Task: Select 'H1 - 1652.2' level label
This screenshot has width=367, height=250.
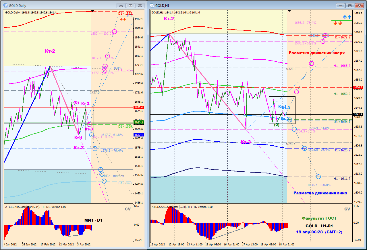Action: 342,94
